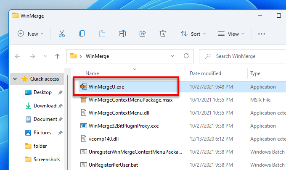Open the New item menu
Viewport: 286px width, 170px height.
30,34
